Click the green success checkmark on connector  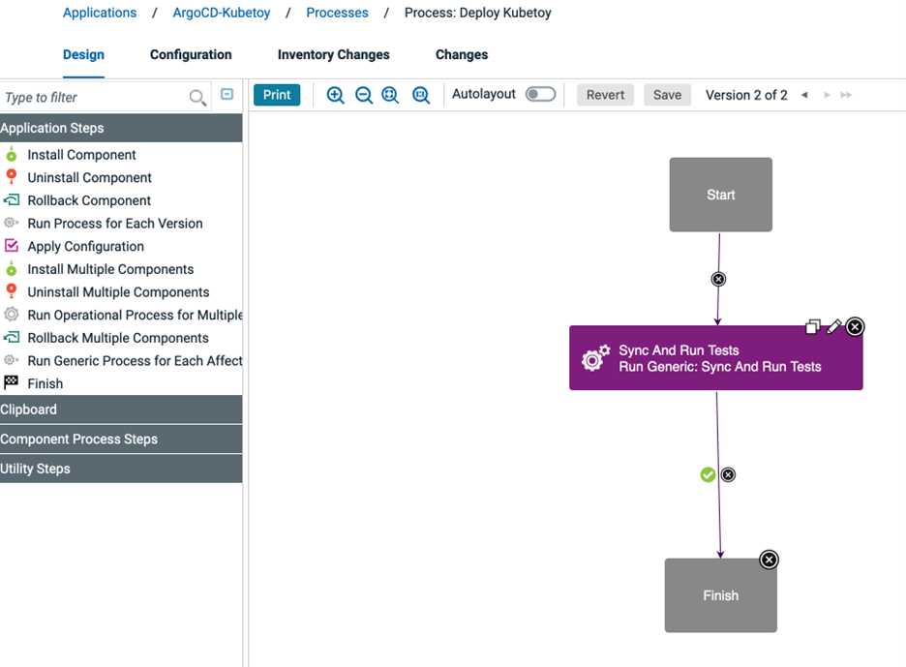(x=708, y=474)
